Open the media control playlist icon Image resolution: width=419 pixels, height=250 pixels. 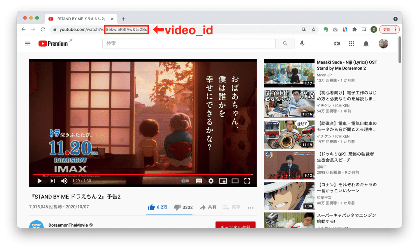pos(364,30)
